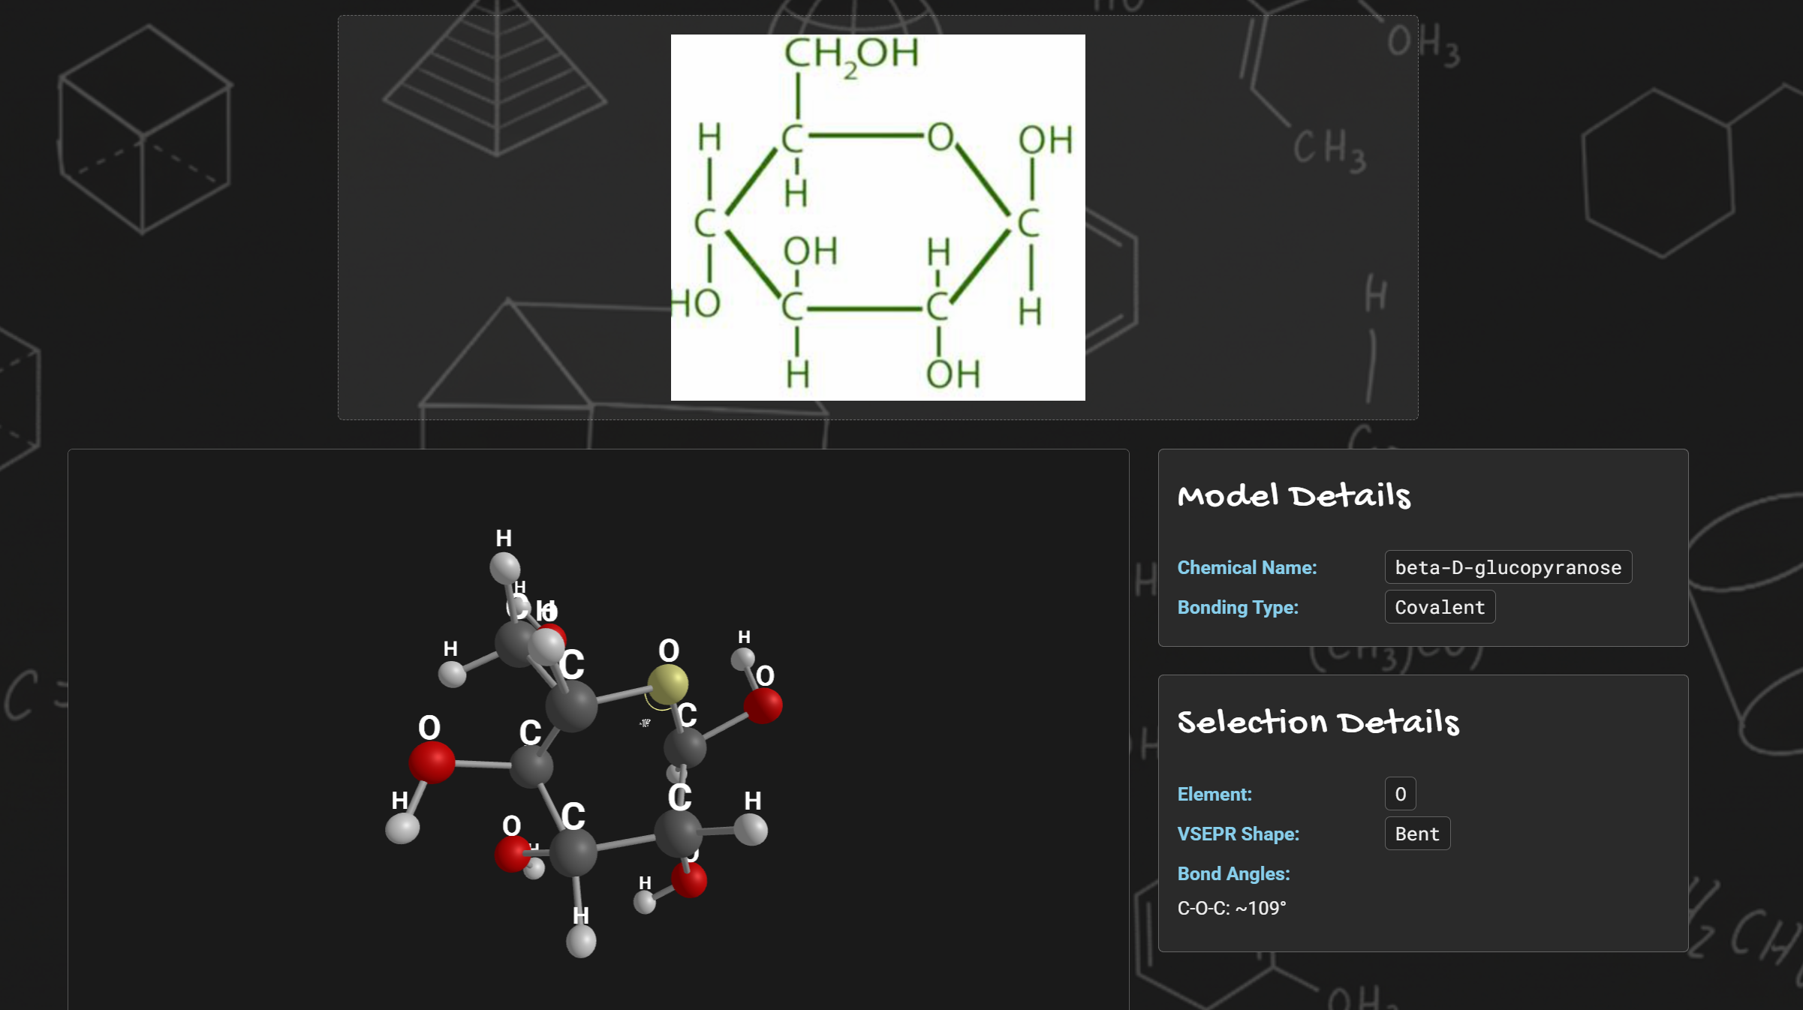This screenshot has height=1010, width=1803.
Task: Select the topmost hydrogen atom in model
Action: (504, 567)
